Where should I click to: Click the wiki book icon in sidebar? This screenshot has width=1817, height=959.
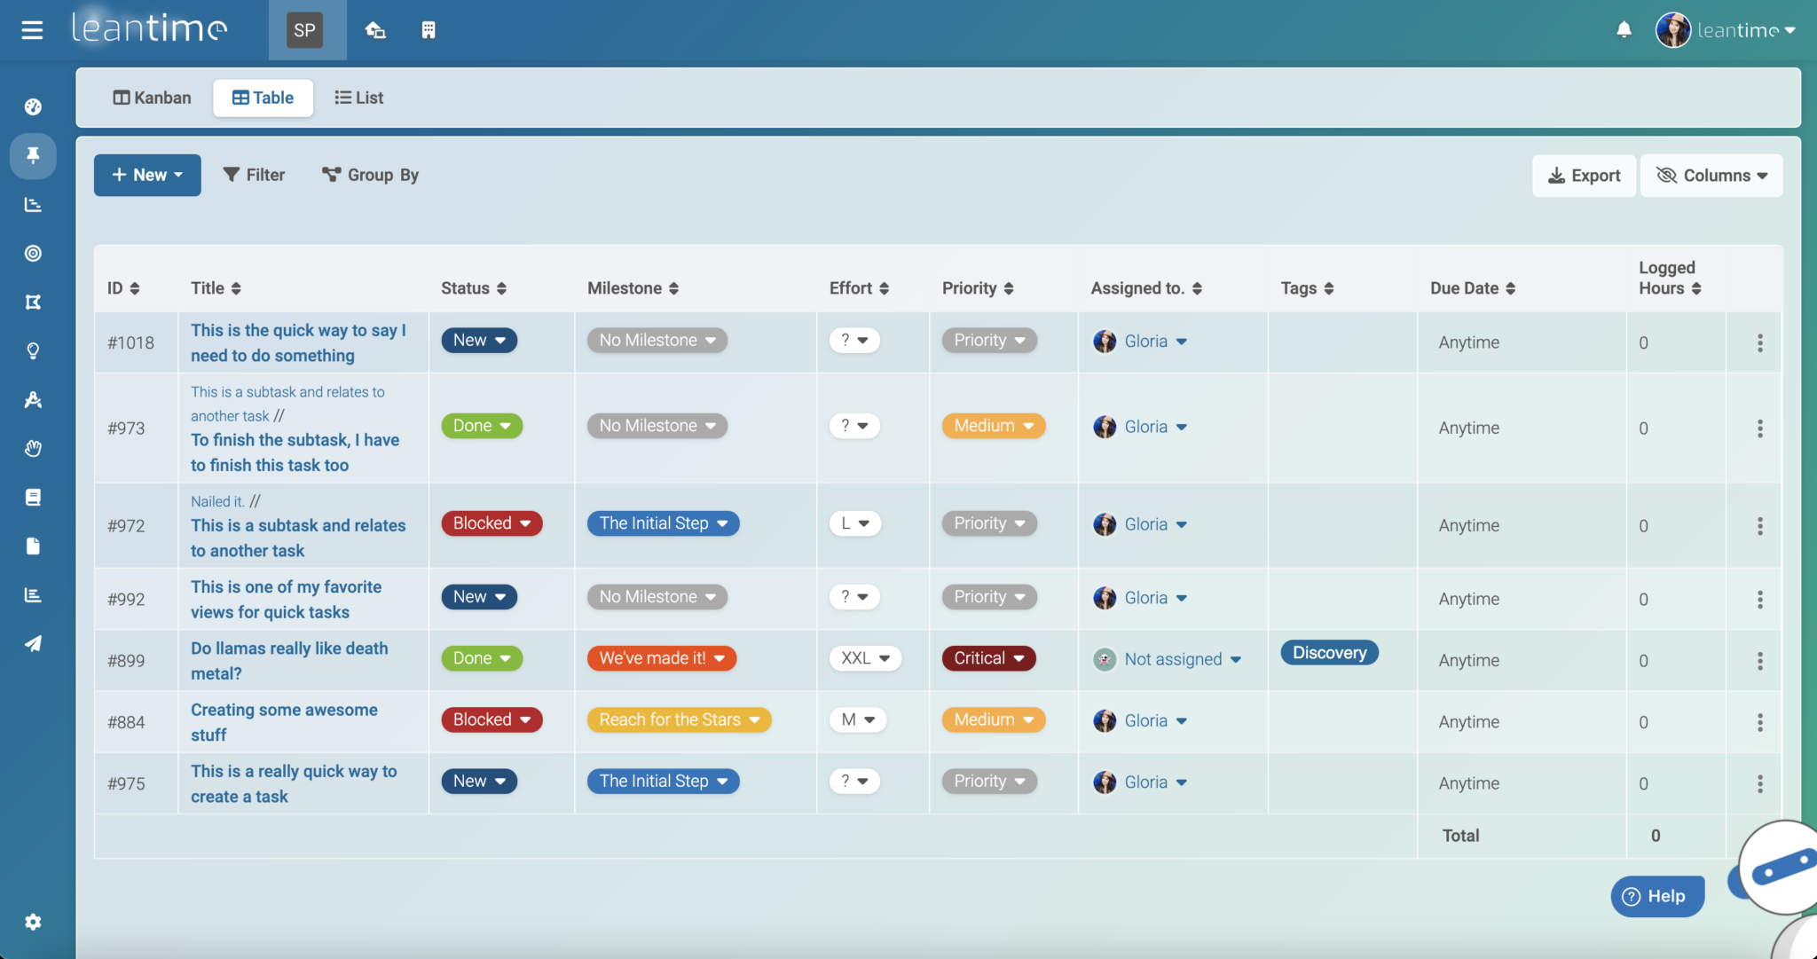click(x=33, y=496)
